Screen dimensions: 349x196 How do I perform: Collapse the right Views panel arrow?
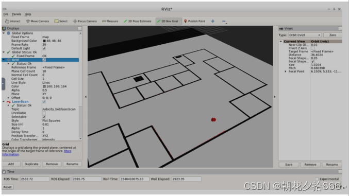tap(275, 97)
